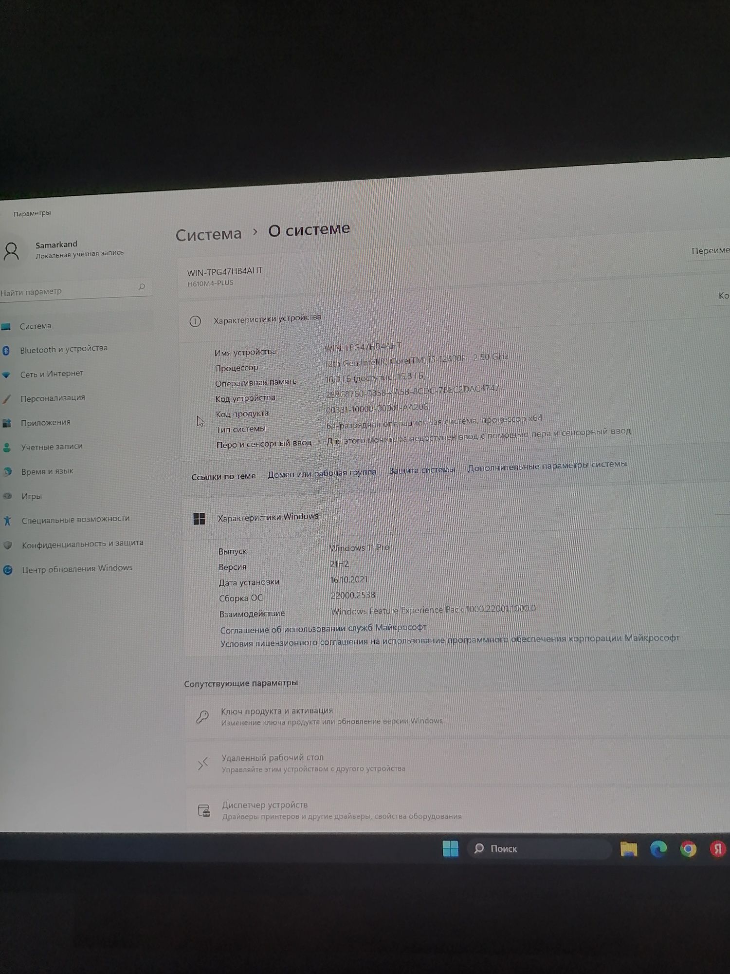
Task: Click the Учетные записи person icon
Action: pyautogui.click(x=7, y=448)
